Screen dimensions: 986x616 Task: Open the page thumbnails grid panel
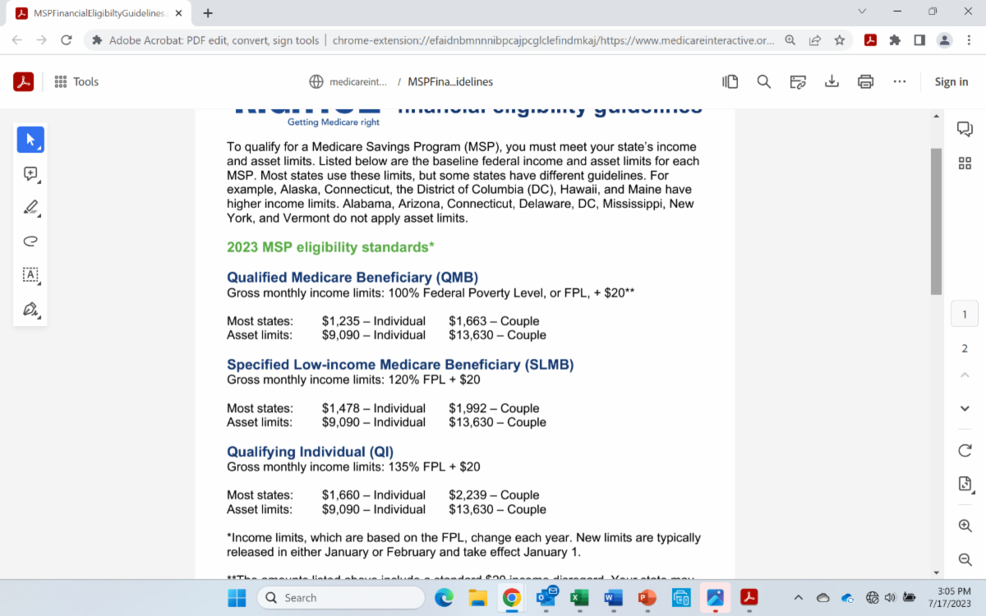[x=965, y=163]
